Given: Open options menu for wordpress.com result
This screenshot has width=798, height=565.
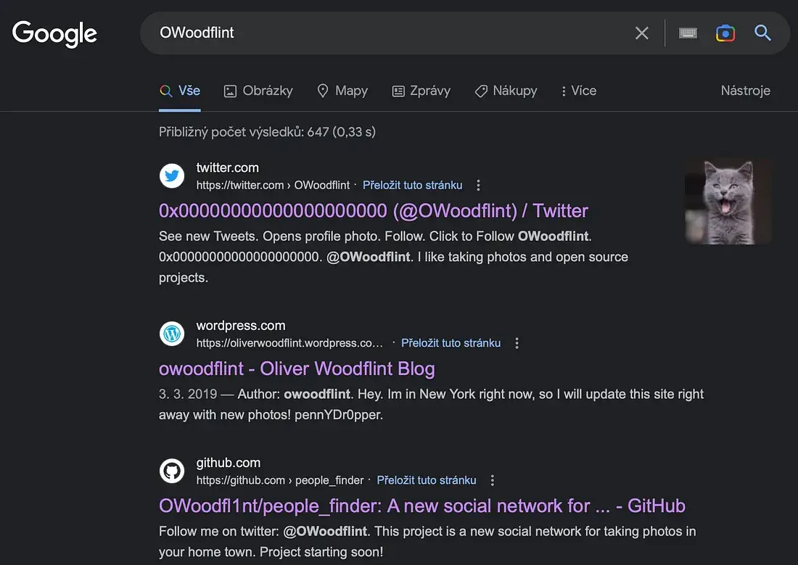Looking at the screenshot, I should [517, 343].
